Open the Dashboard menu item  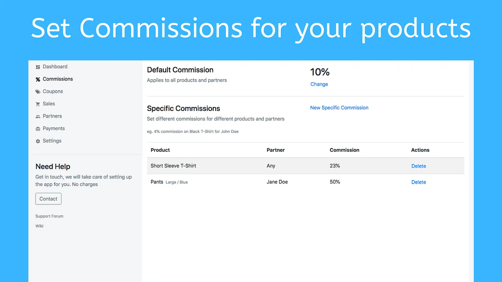pos(55,67)
